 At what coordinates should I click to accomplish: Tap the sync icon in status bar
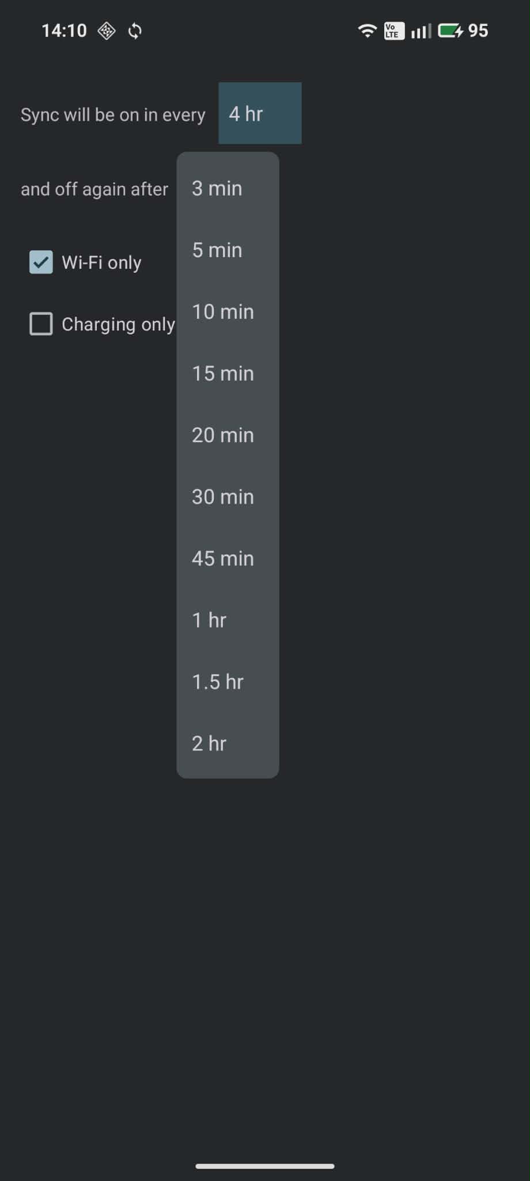[135, 31]
